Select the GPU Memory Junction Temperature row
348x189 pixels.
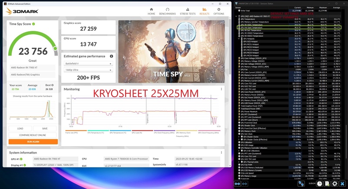point(289,22)
